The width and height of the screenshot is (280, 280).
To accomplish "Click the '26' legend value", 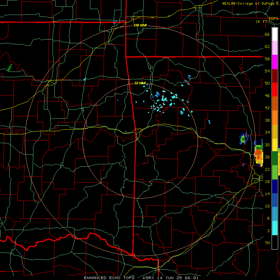I will 267,157.
